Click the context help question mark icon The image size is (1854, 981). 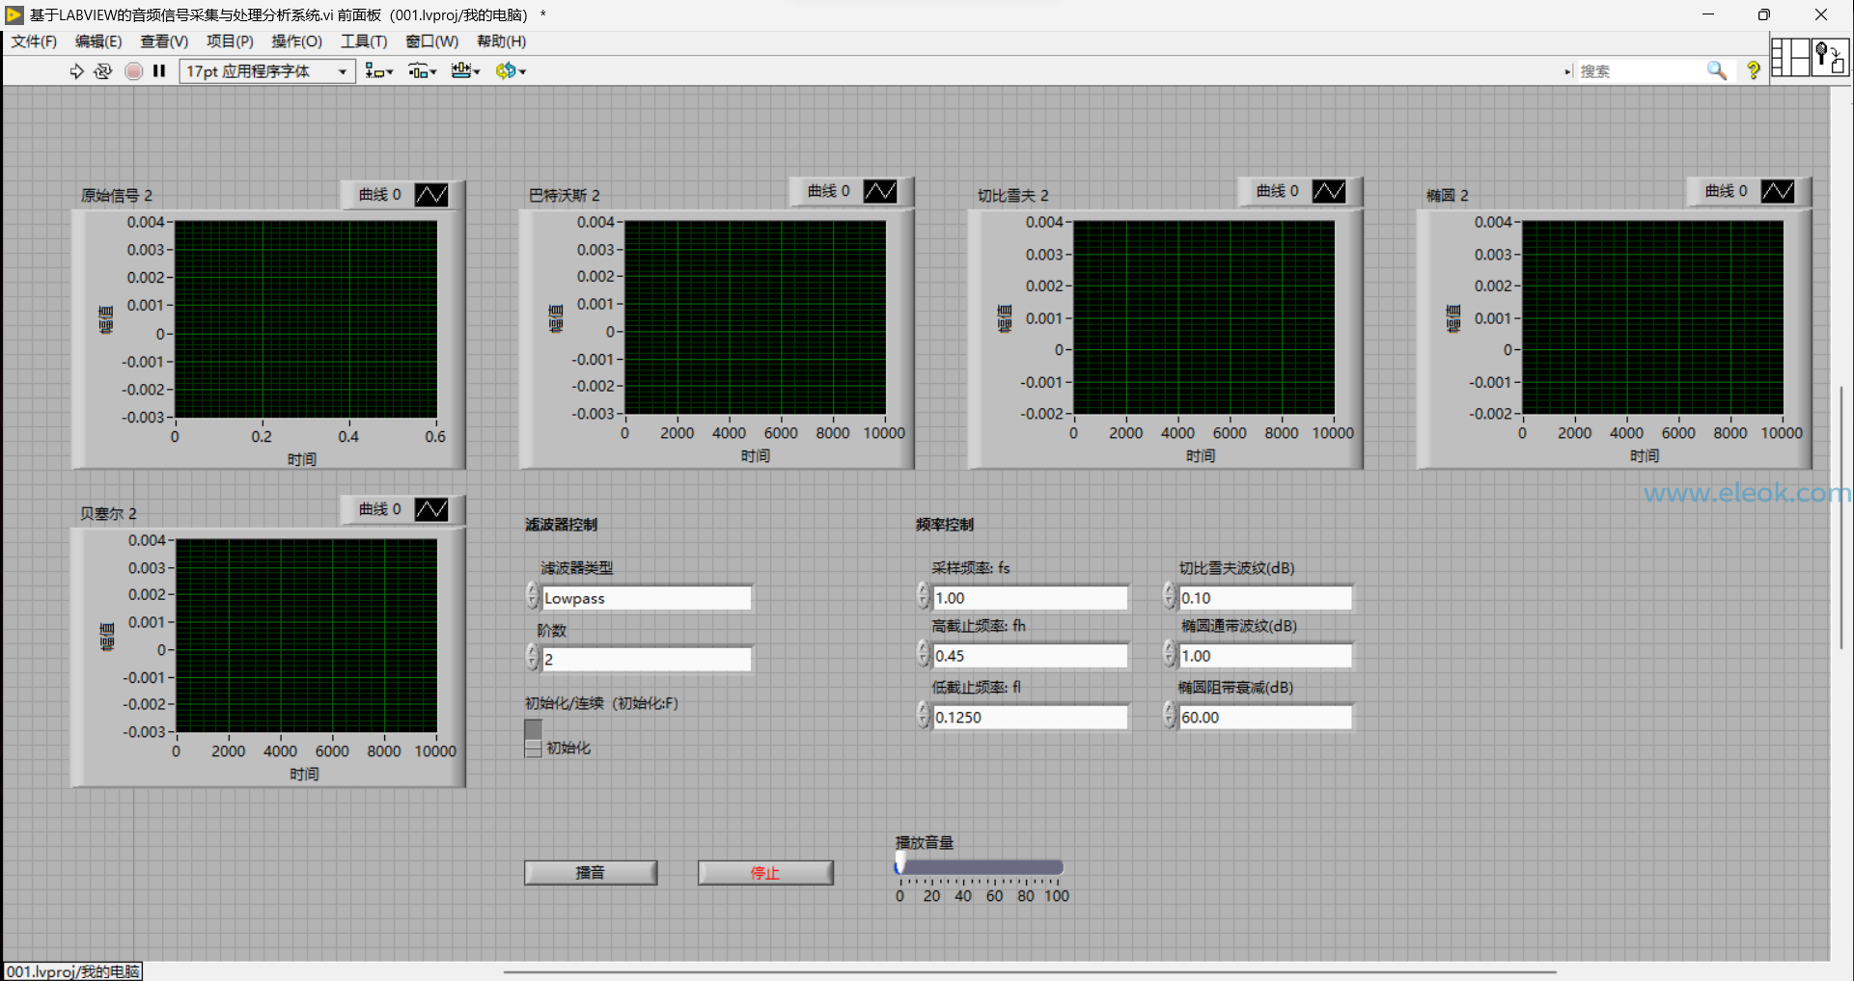coord(1753,71)
